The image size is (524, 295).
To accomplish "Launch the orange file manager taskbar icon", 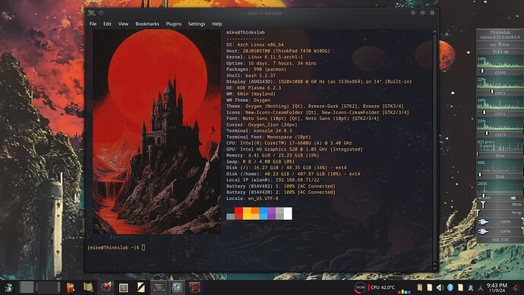I will [x=70, y=287].
